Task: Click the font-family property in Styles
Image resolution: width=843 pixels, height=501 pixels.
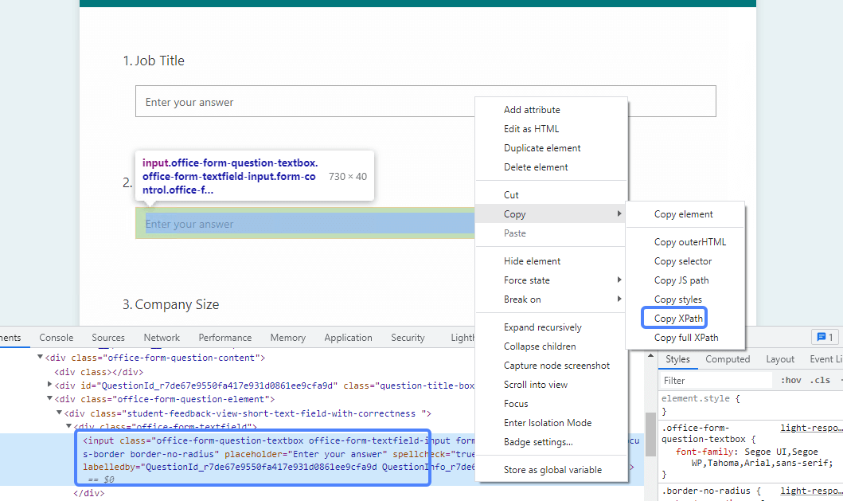Action: pos(704,452)
